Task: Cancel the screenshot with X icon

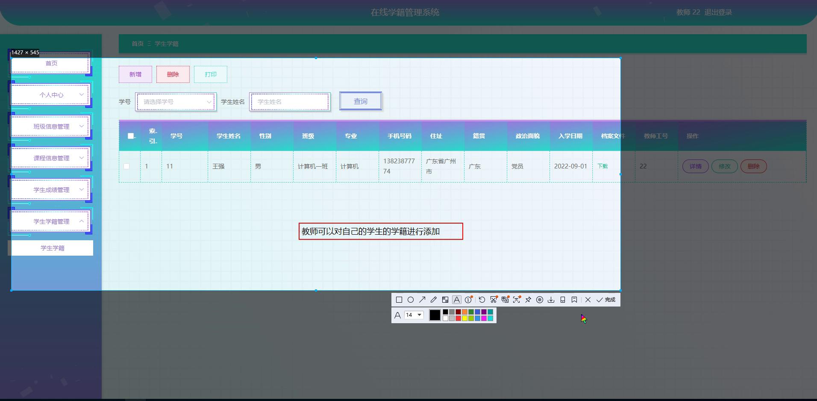Action: 588,300
